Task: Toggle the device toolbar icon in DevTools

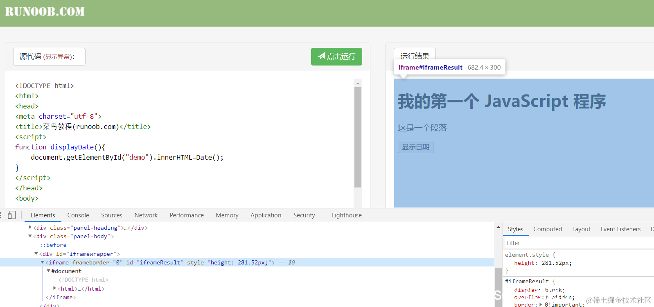Action: pos(12,215)
